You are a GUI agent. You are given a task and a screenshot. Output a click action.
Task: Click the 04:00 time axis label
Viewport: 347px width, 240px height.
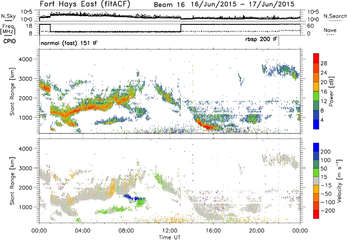tap(82, 231)
